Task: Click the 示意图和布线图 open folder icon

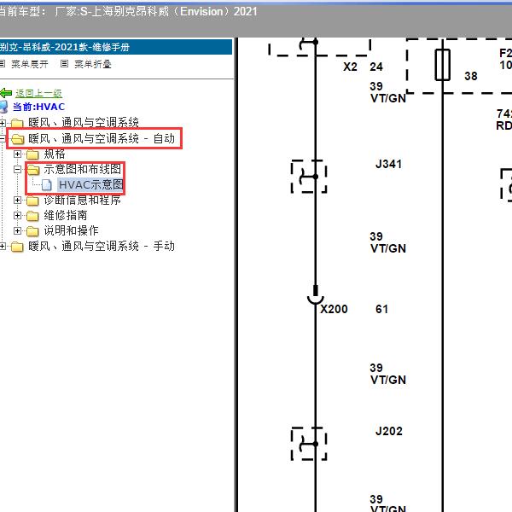Action: coord(33,170)
